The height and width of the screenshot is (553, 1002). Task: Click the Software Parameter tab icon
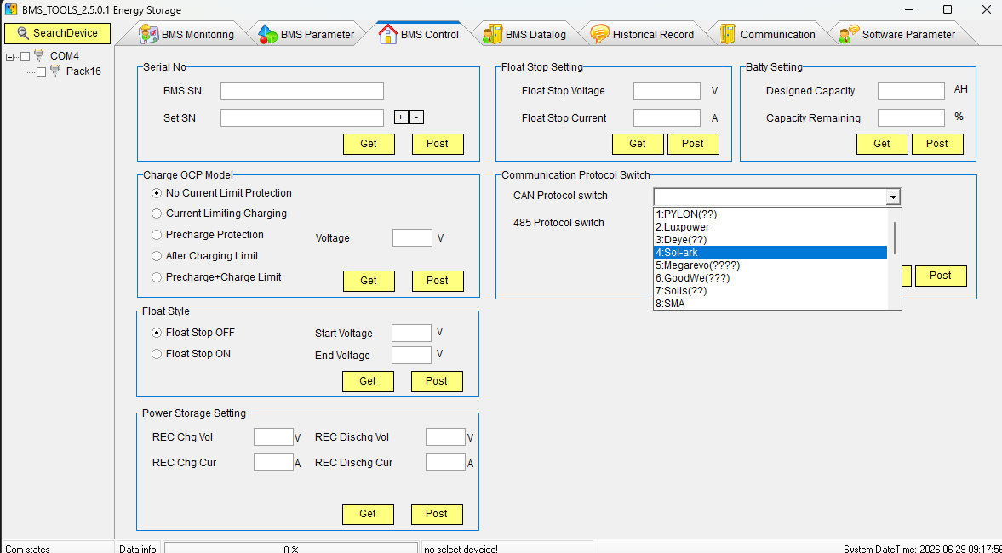tap(850, 34)
